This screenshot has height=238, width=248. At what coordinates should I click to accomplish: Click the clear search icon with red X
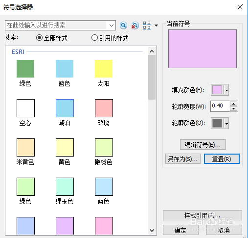coord(135,26)
